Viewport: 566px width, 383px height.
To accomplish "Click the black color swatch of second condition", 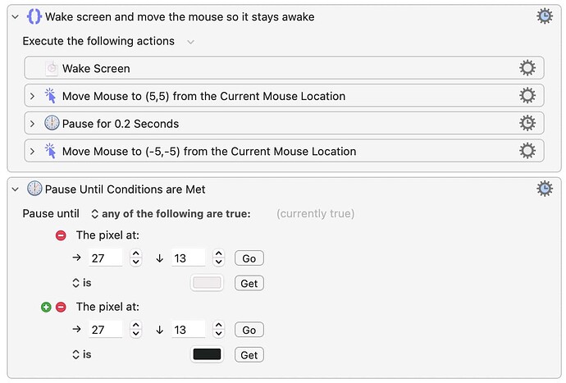I will [x=207, y=354].
